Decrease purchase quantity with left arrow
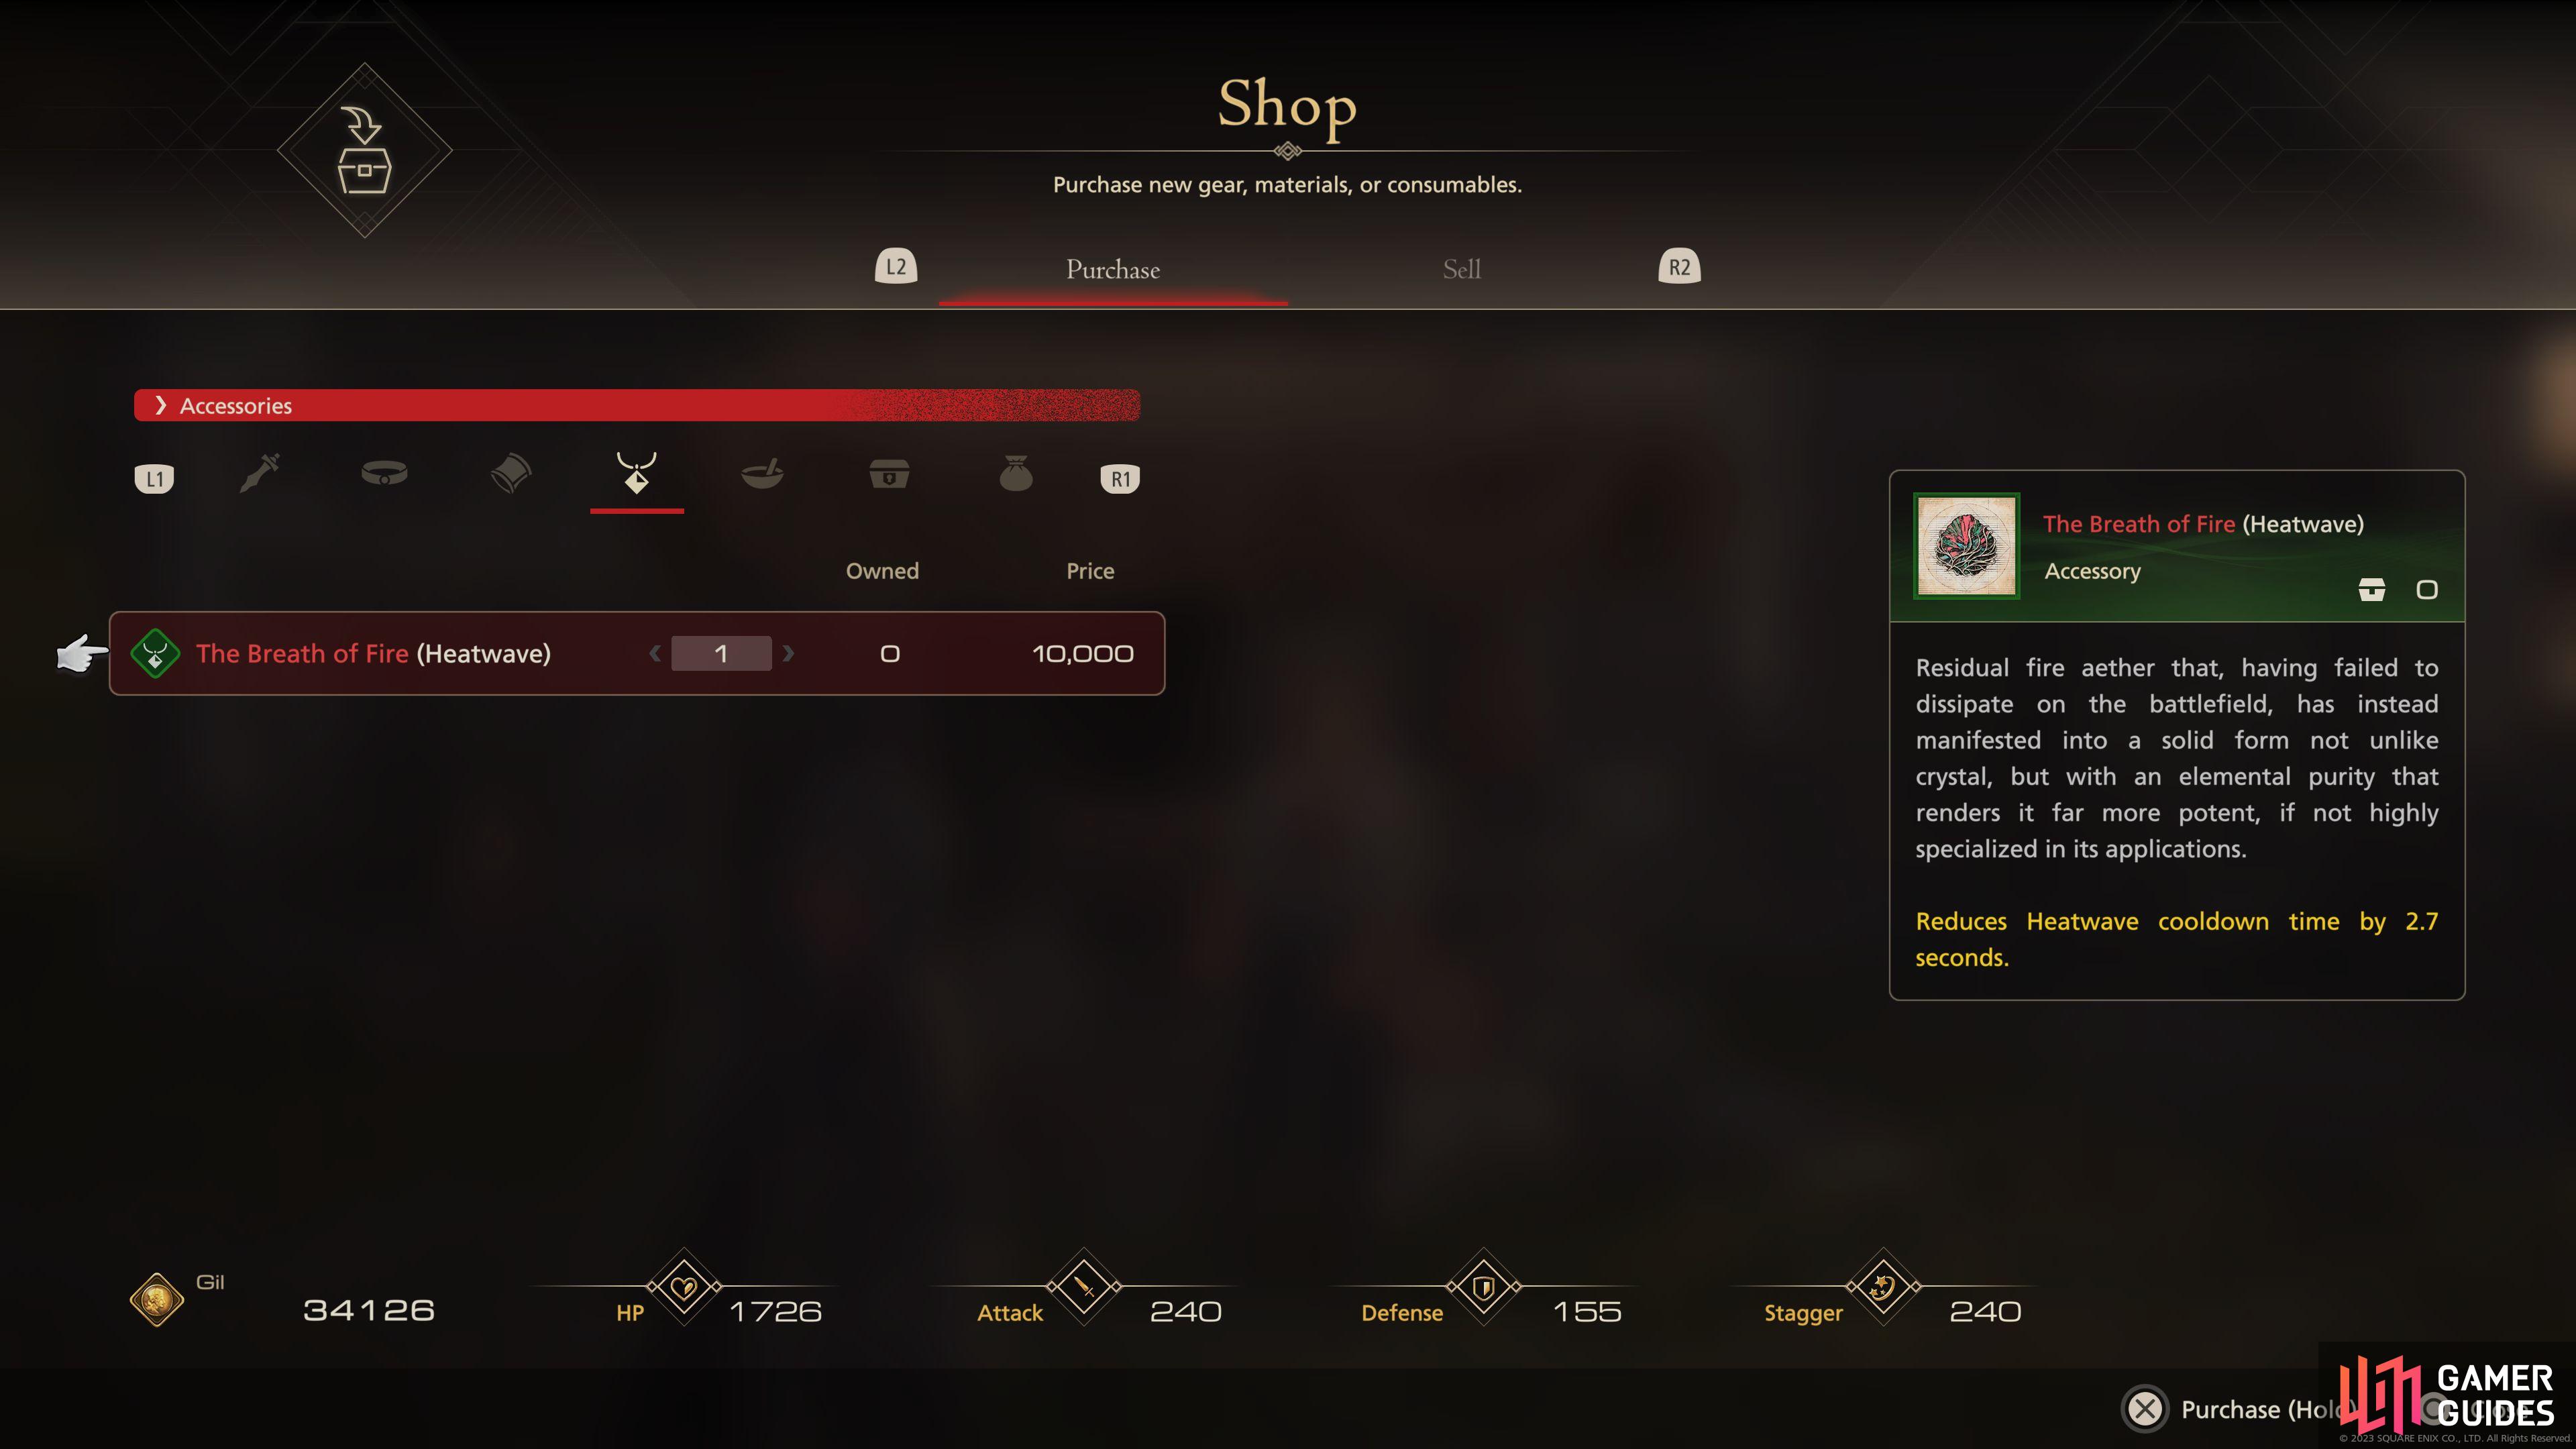 coord(655,653)
